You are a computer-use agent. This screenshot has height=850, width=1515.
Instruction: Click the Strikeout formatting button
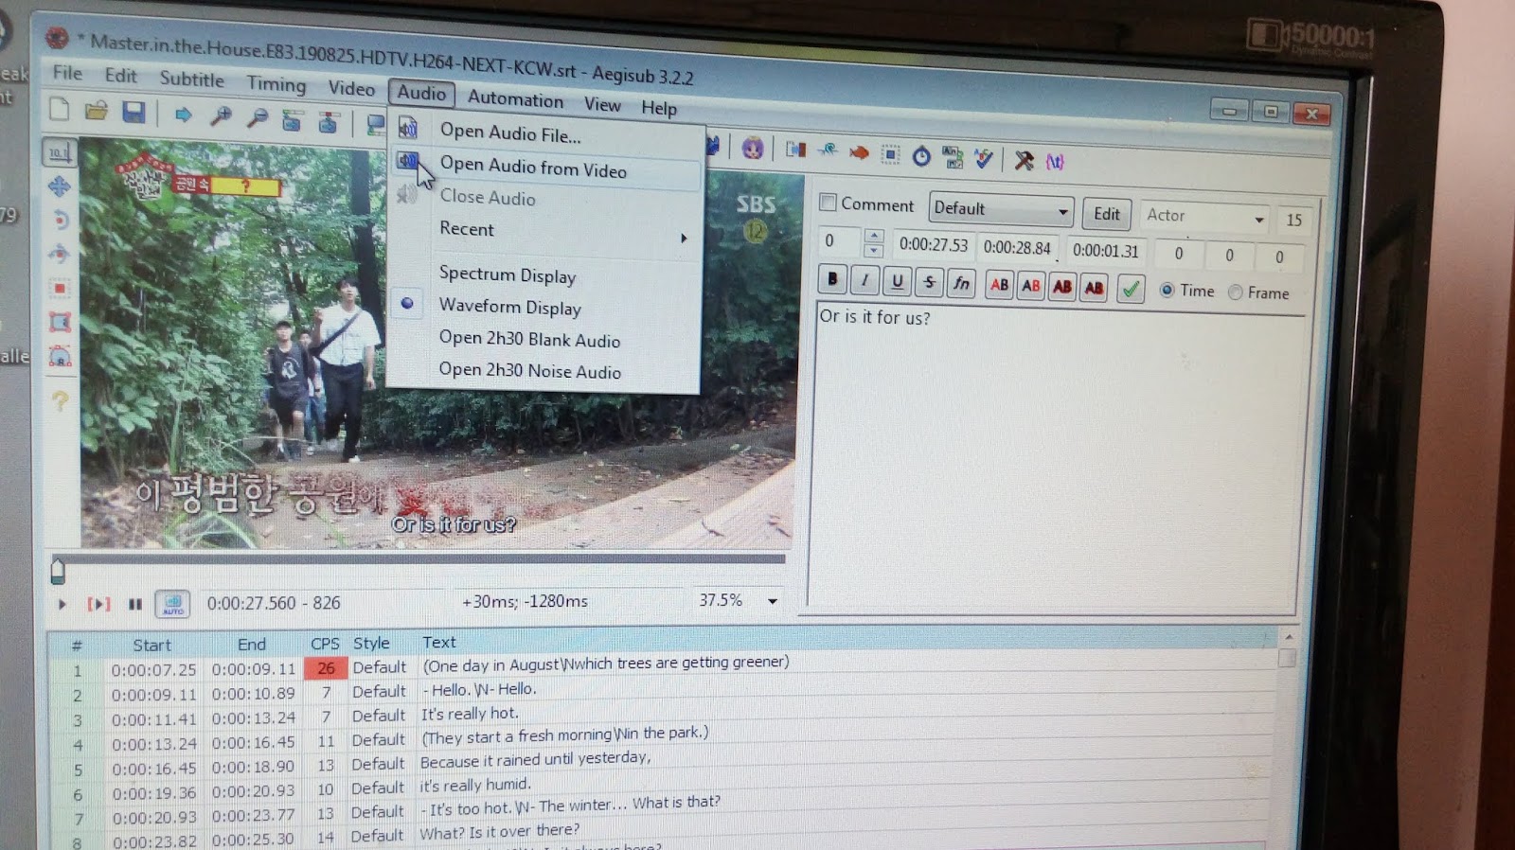929,282
